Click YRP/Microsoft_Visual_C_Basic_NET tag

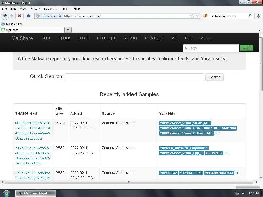(x=186, y=133)
